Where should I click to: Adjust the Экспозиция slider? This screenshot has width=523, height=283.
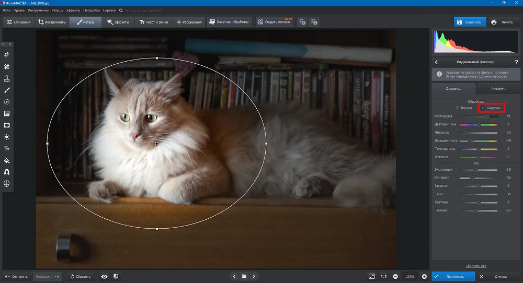click(479, 170)
